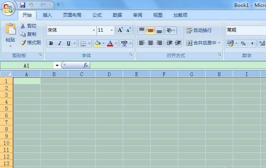
Task: Apply the yellow fill color bucket
Action: point(97,43)
